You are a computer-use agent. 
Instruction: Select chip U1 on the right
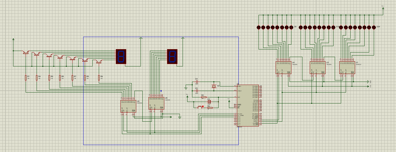click(347, 68)
